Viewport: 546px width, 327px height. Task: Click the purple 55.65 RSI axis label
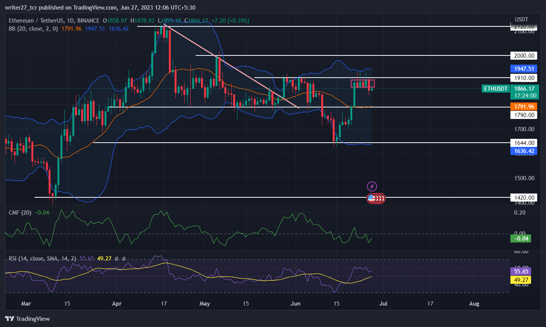pos(521,272)
